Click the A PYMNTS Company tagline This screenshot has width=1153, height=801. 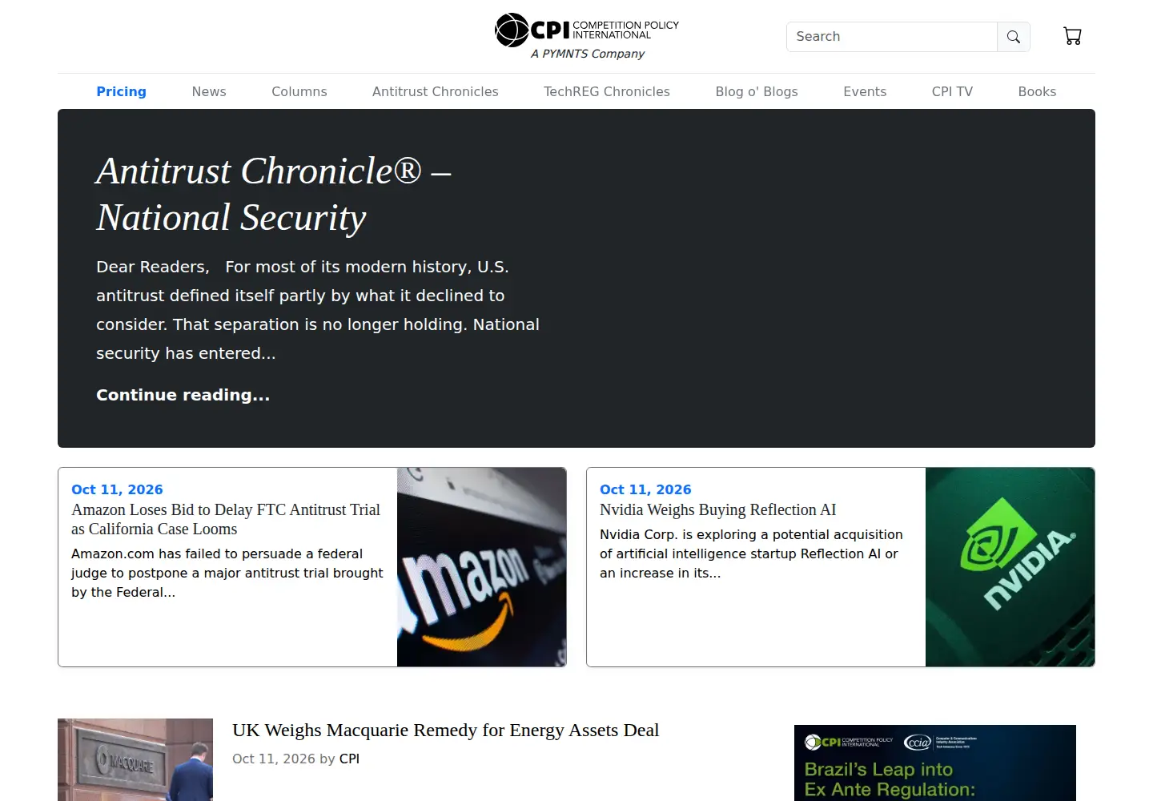tap(588, 54)
